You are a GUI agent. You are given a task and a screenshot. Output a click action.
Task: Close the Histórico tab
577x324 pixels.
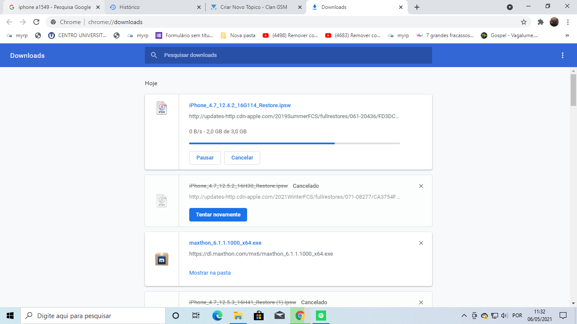click(x=199, y=7)
